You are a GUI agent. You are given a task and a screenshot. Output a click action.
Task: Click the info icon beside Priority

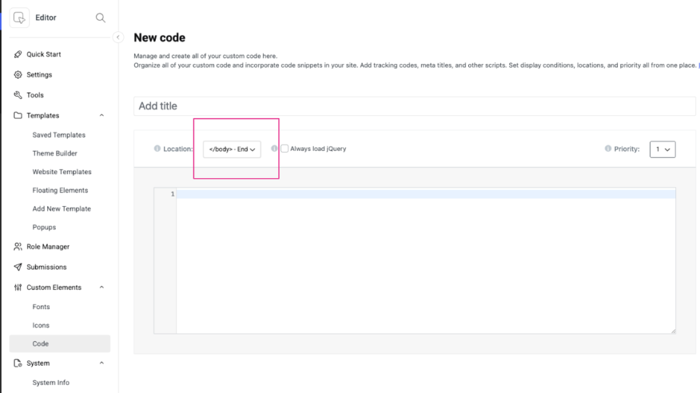[608, 148]
